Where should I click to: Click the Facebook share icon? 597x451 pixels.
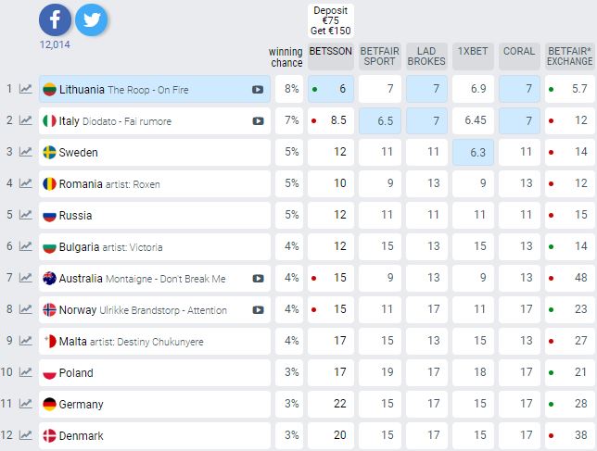(55, 19)
